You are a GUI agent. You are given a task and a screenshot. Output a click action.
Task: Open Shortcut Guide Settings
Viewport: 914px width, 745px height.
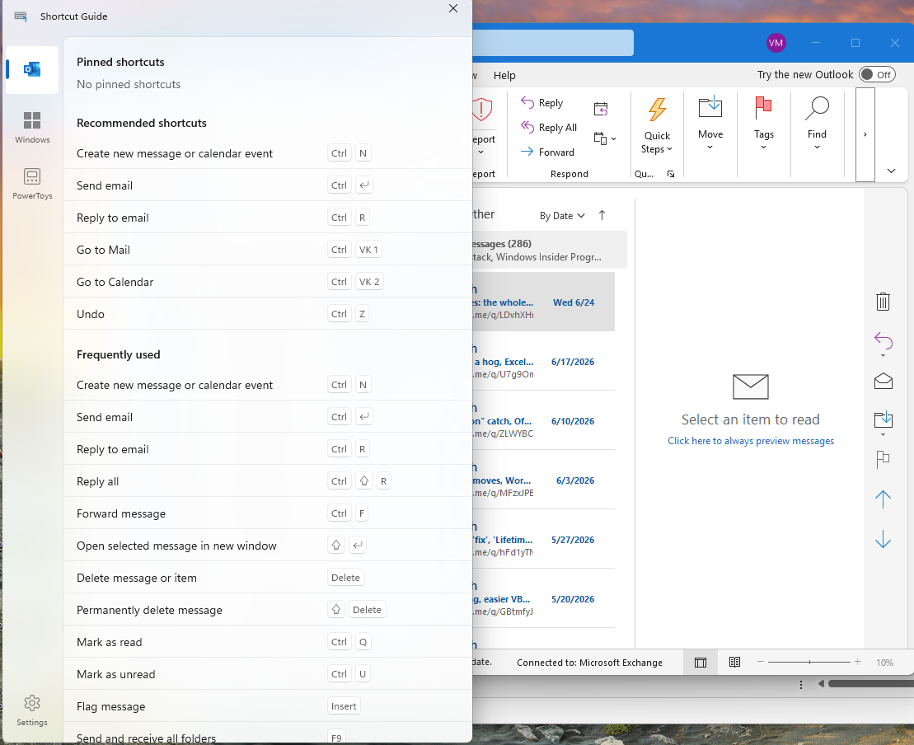(32, 710)
